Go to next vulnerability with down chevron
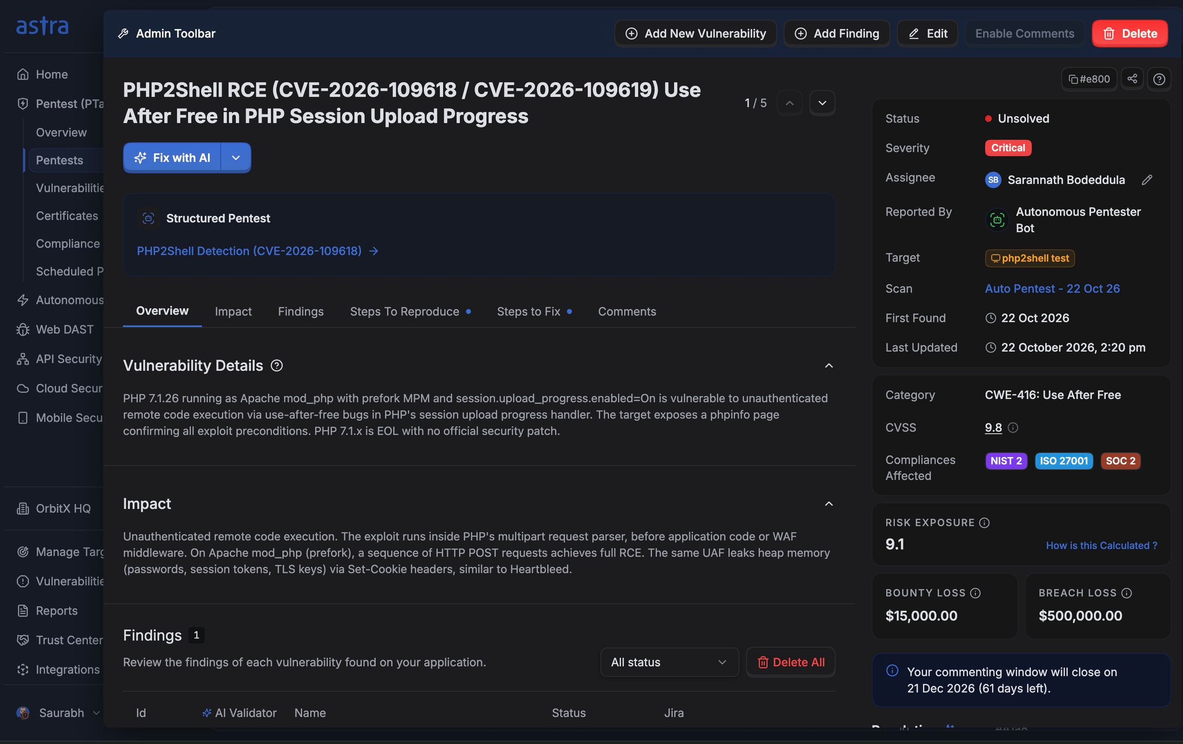The width and height of the screenshot is (1183, 744). (x=822, y=103)
